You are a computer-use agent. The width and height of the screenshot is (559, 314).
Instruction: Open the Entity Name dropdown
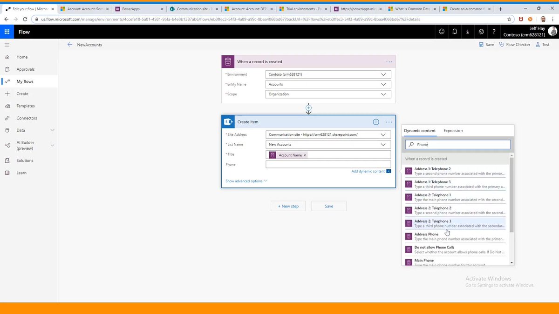pyautogui.click(x=328, y=84)
